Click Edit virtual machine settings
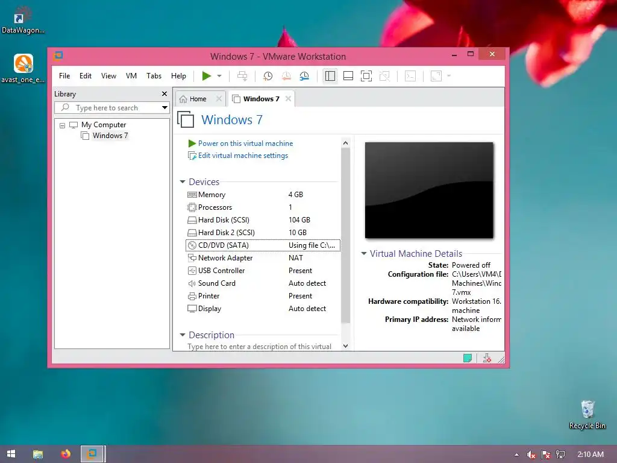The height and width of the screenshot is (463, 617). [x=243, y=156]
